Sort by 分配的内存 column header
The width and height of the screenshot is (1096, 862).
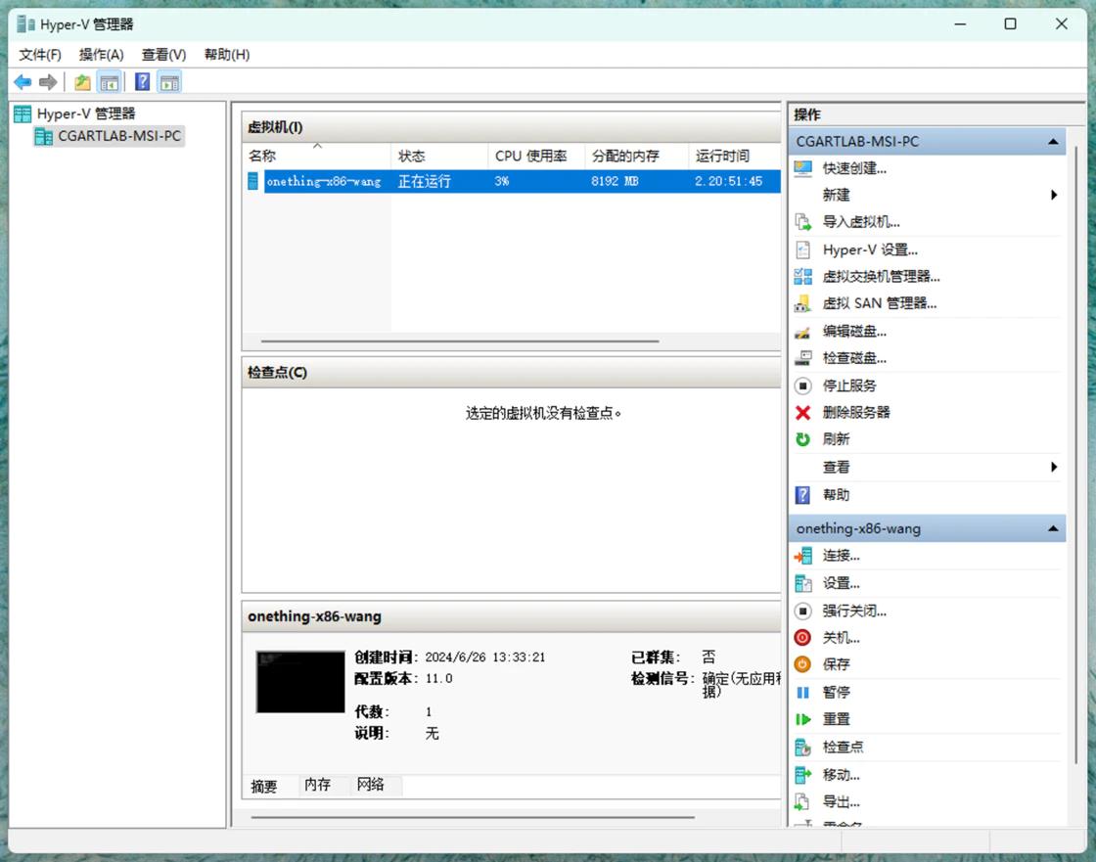coord(636,156)
